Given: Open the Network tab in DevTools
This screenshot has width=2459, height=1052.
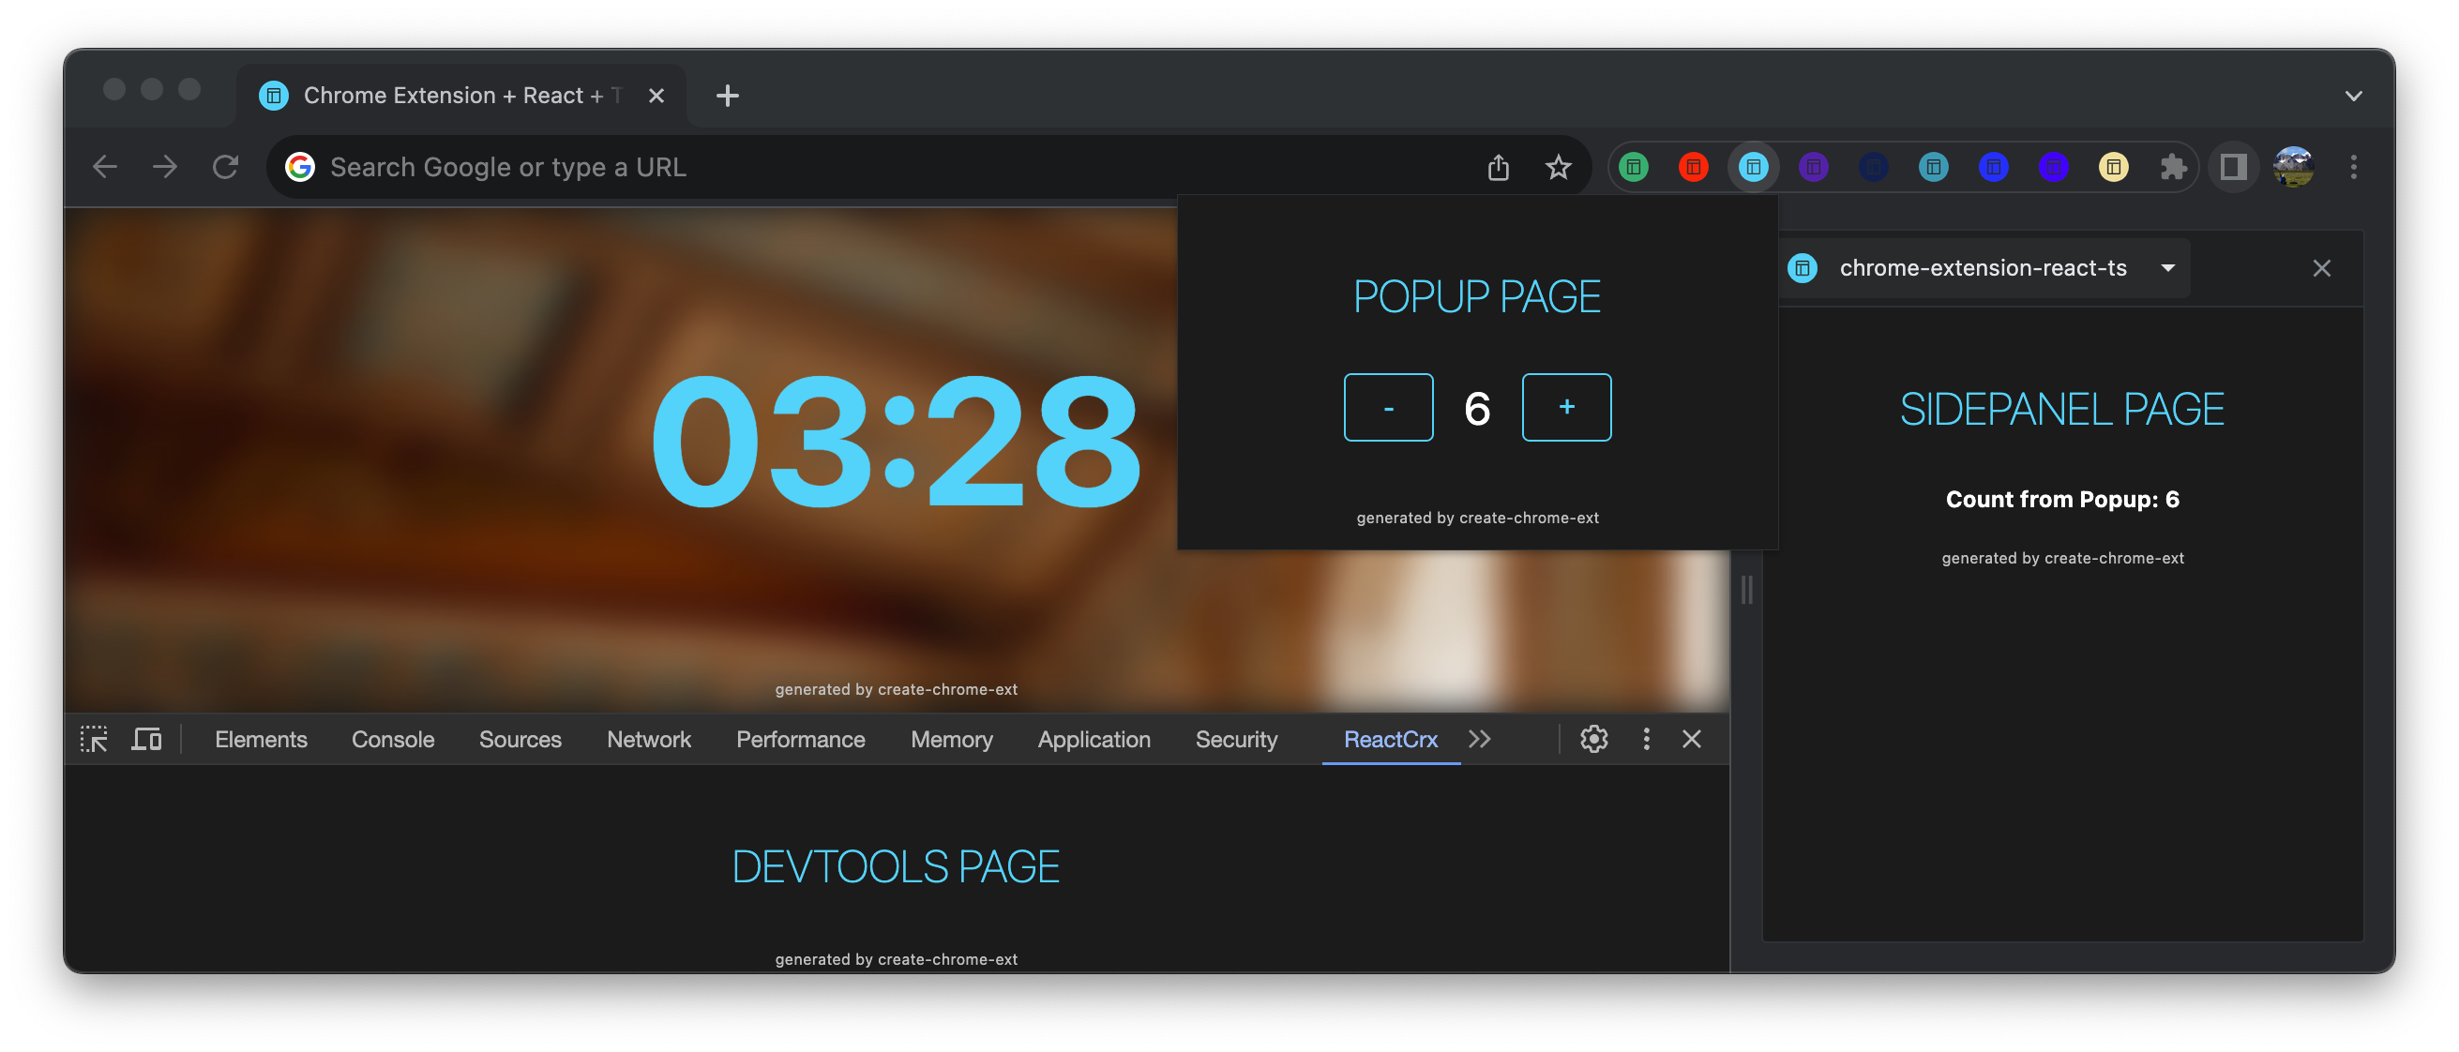Looking at the screenshot, I should click(x=648, y=740).
